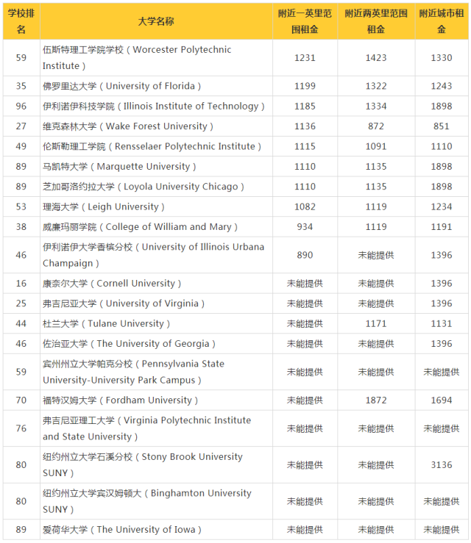Click Urbana Champaign one-mile rent 890
The image size is (471, 543).
point(305,255)
